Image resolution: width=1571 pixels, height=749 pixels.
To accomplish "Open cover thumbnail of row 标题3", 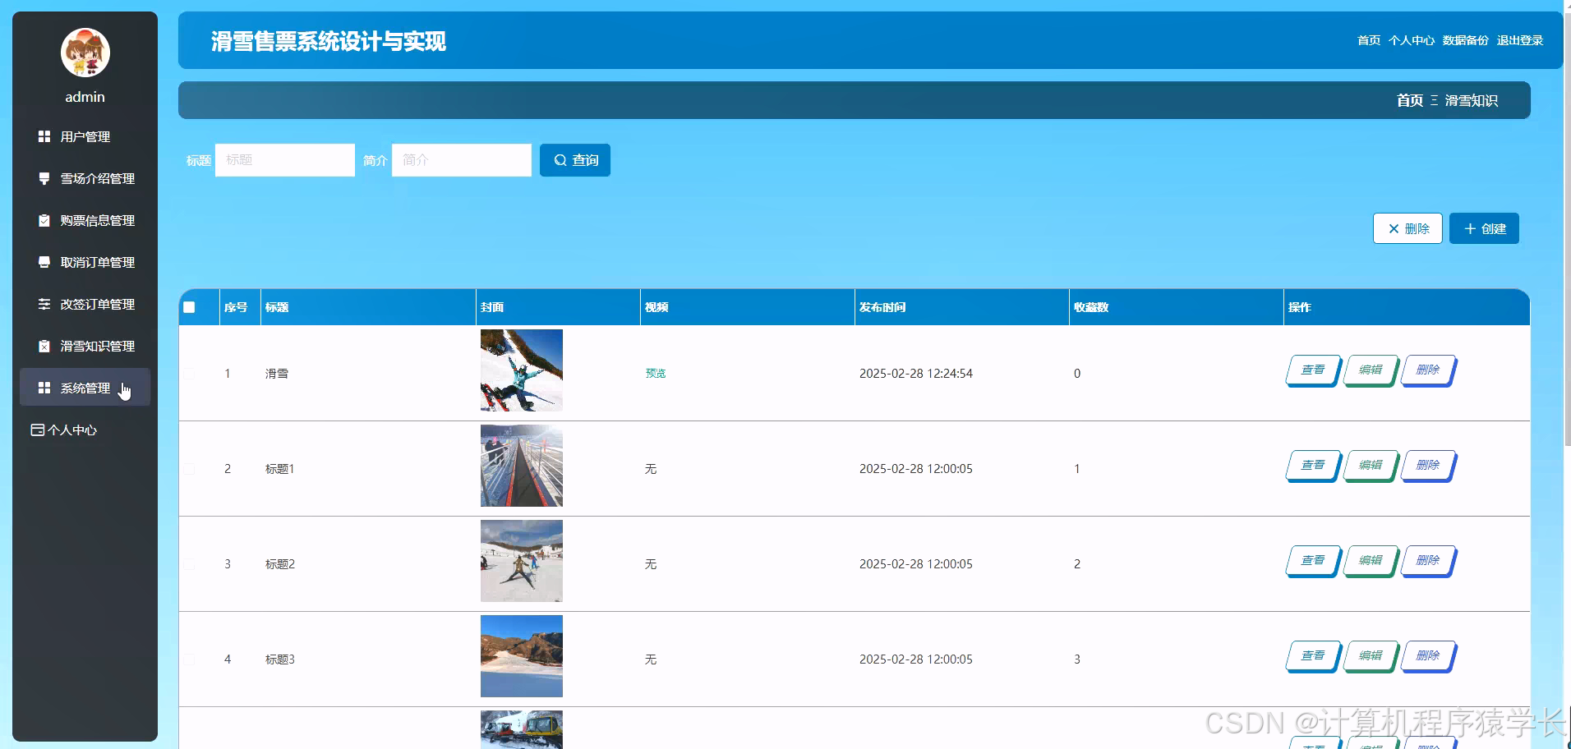I will (x=522, y=656).
